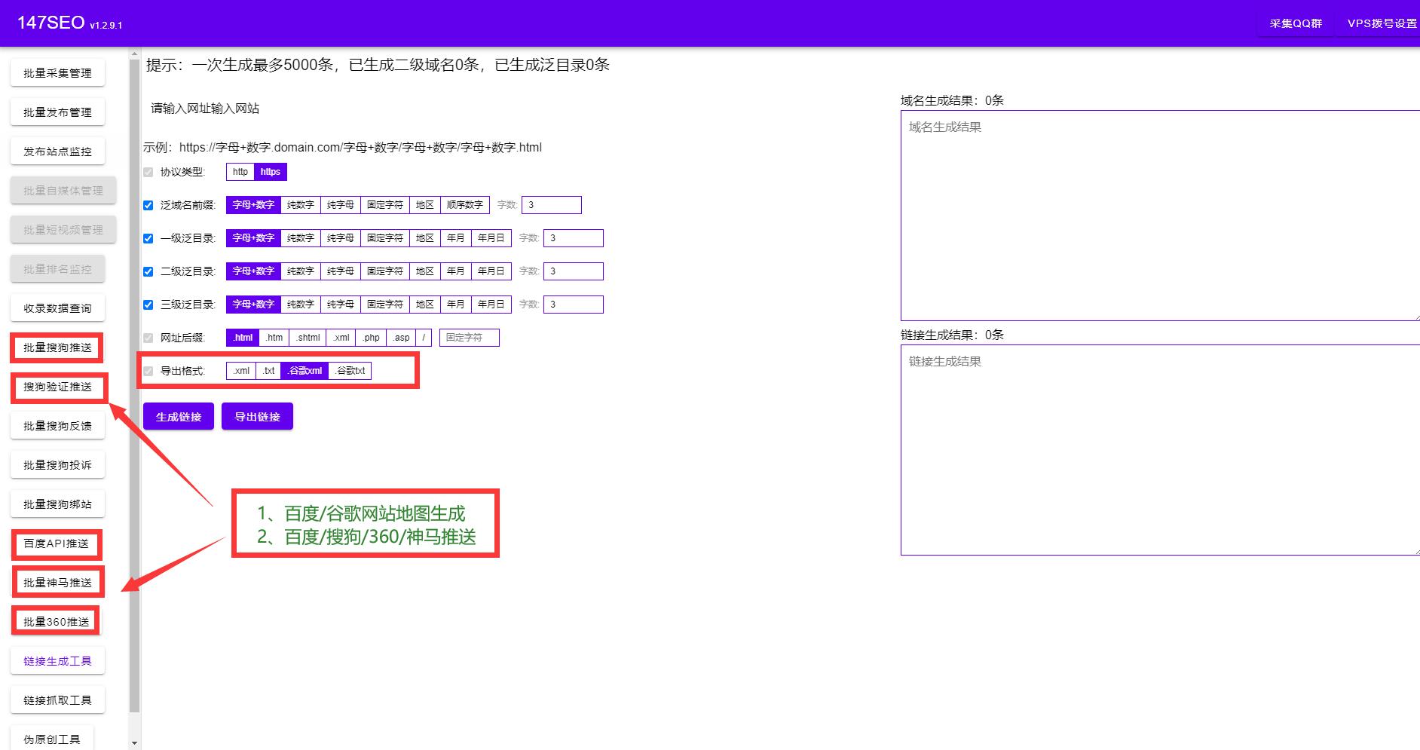Select 批量360推送 from the sidebar
Image resolution: width=1420 pixels, height=750 pixels.
(56, 620)
